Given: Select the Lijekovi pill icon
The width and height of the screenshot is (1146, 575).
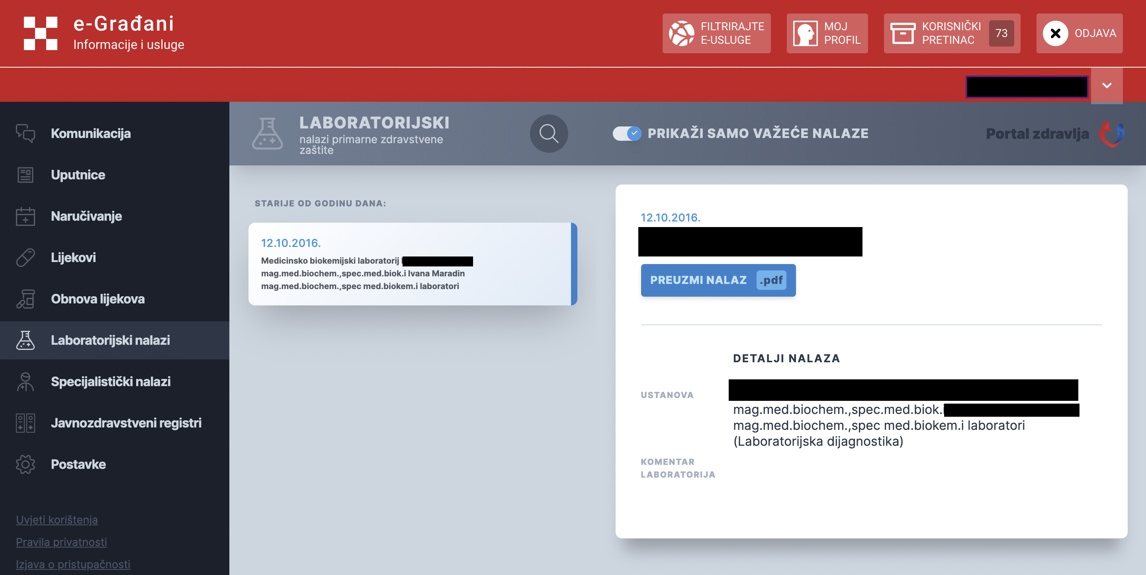Looking at the screenshot, I should pyautogui.click(x=25, y=258).
